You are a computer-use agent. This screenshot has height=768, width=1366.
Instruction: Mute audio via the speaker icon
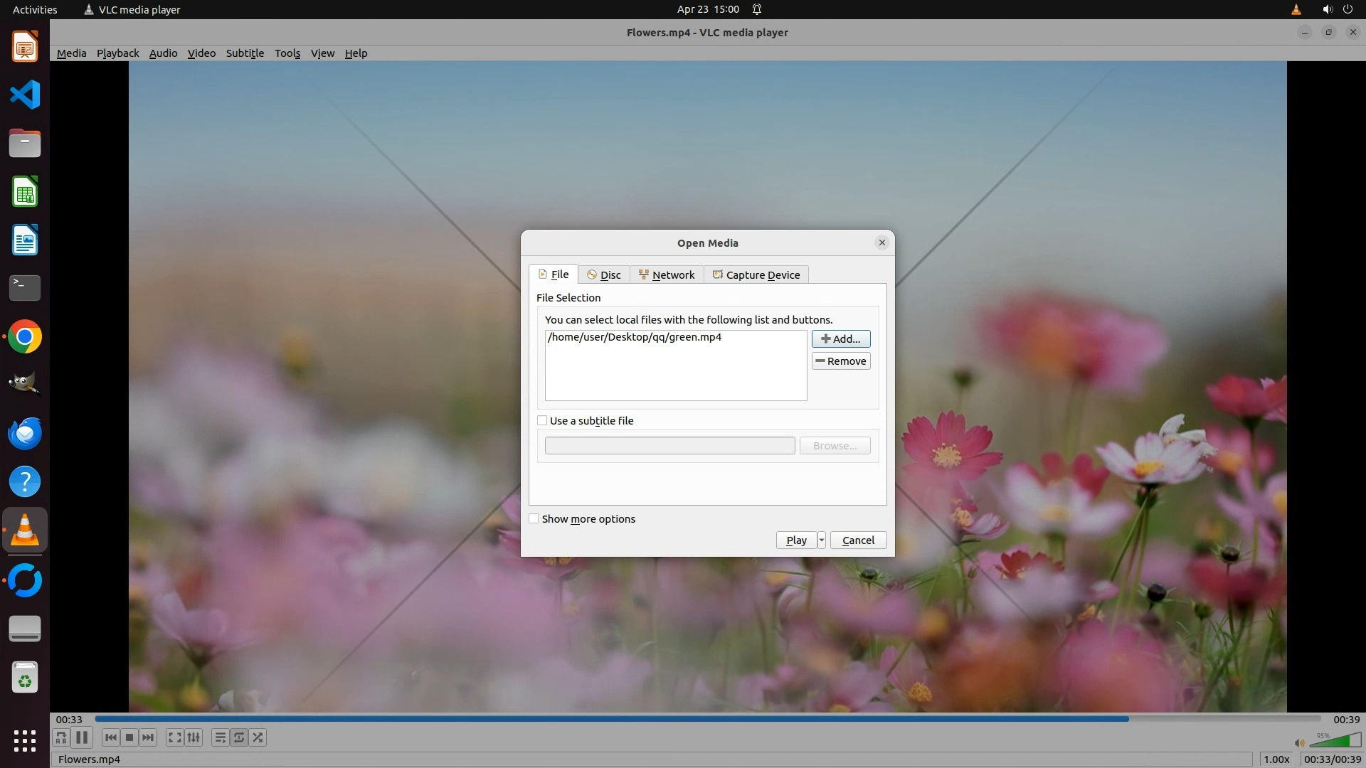point(1299,743)
